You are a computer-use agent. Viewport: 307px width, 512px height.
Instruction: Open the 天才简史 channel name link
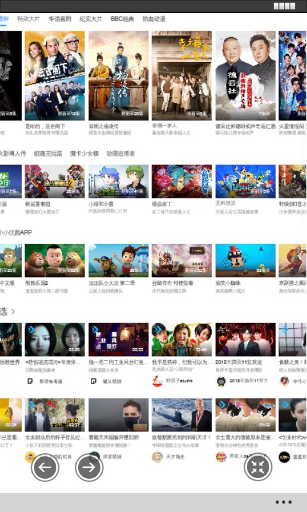pyautogui.click(x=175, y=457)
